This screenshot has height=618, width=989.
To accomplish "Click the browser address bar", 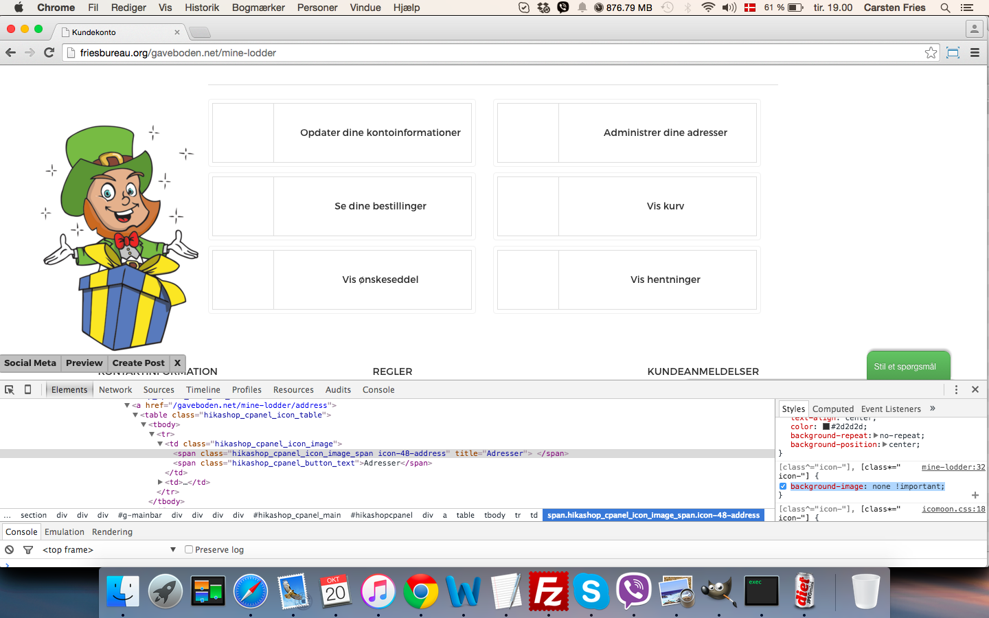I will click(x=481, y=53).
